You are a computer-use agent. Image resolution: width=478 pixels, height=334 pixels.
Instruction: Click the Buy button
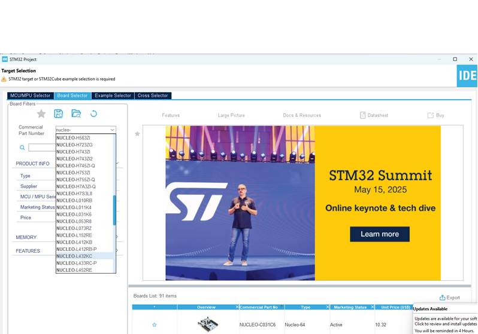(436, 115)
